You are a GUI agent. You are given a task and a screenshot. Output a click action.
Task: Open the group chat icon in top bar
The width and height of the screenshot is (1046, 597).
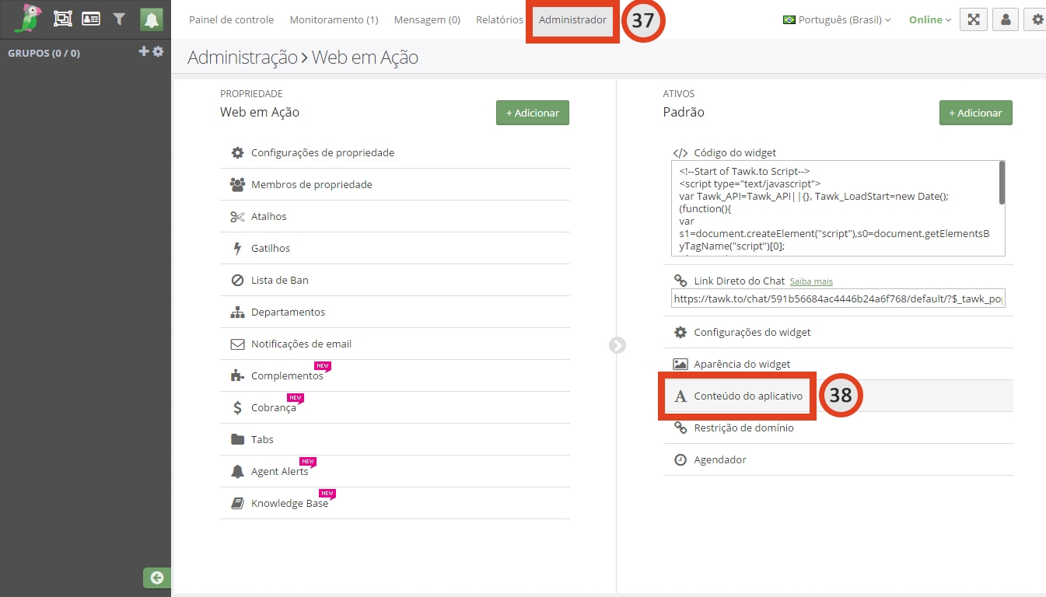pos(63,19)
